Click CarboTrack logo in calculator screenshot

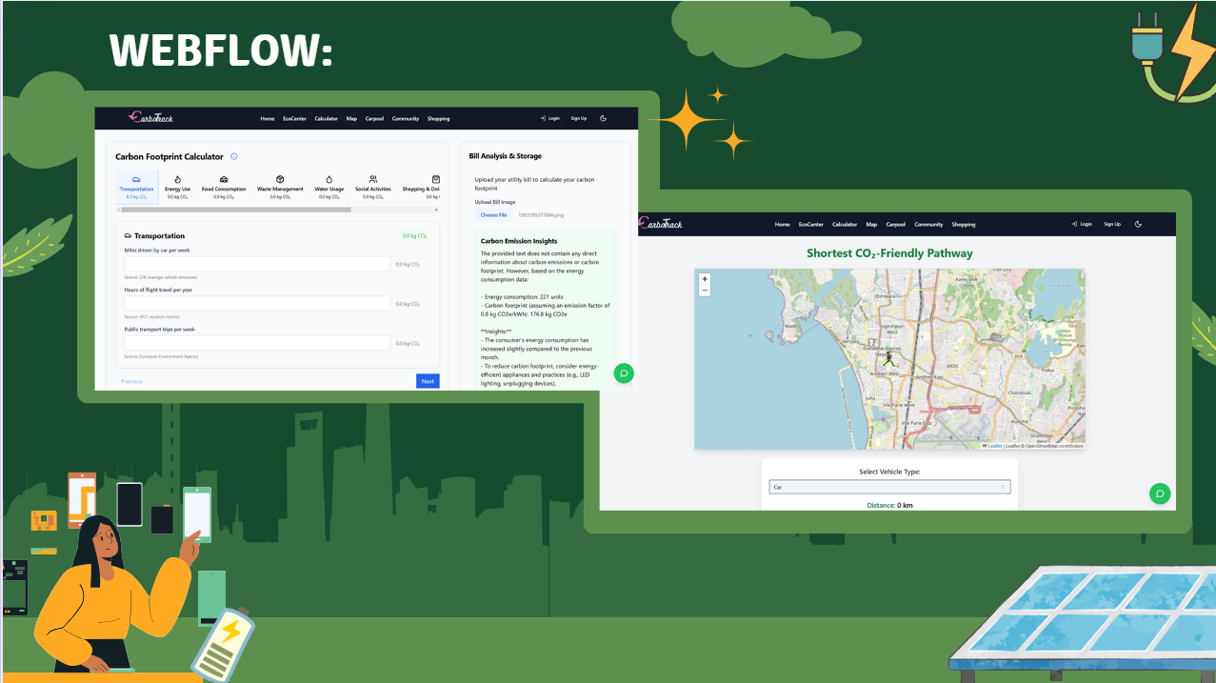tap(151, 118)
